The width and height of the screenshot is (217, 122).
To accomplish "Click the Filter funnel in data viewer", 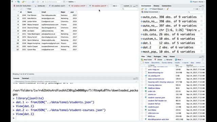I will pos(26,9).
